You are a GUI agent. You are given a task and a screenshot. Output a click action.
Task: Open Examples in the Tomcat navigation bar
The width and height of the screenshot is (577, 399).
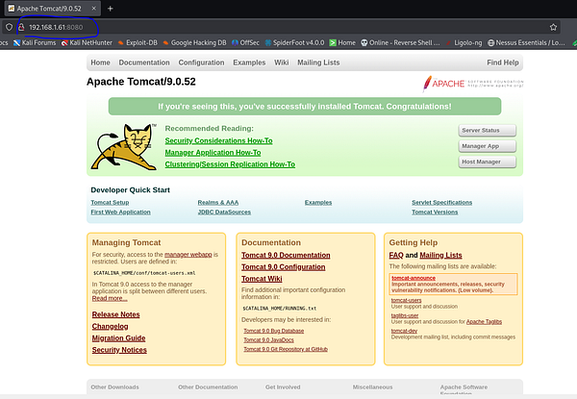[249, 62]
